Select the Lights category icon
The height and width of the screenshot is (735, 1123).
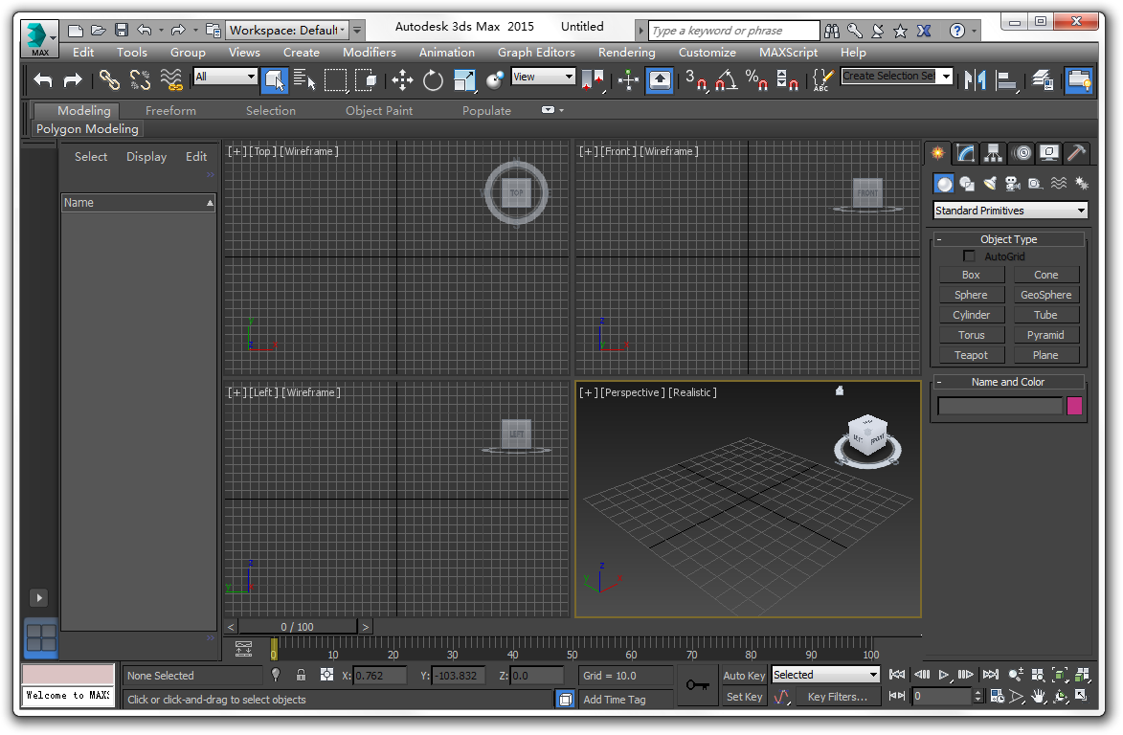point(990,184)
